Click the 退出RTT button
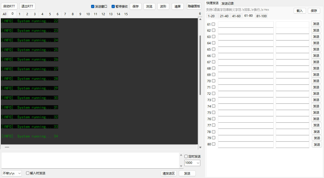The width and height of the screenshot is (324, 178). [x=27, y=6]
